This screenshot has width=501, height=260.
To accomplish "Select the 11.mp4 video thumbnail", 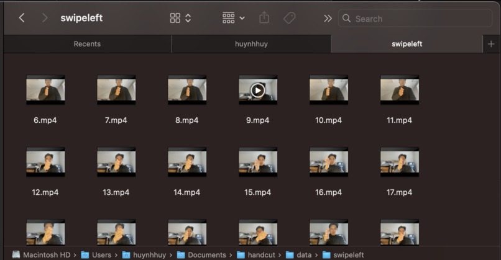I will pos(400,90).
